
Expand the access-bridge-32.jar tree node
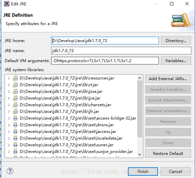coord(9,118)
